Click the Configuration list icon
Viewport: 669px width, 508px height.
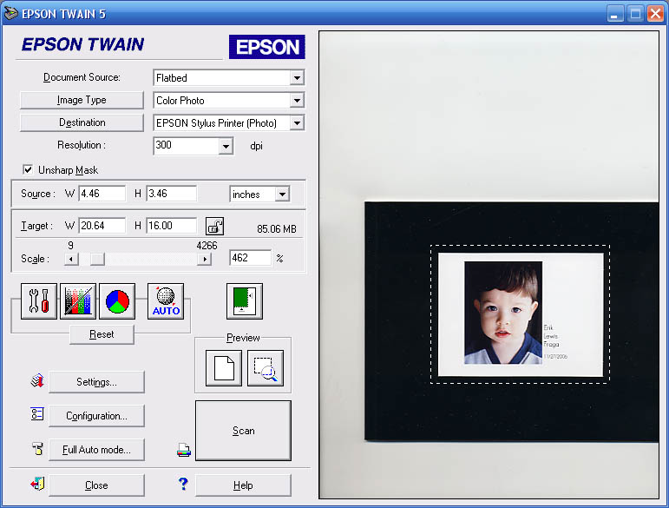tap(37, 413)
